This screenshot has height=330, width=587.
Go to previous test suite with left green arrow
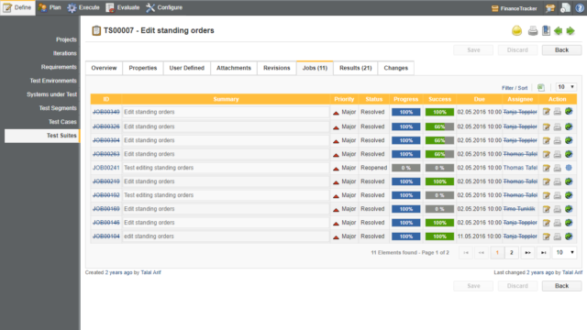[x=559, y=31]
